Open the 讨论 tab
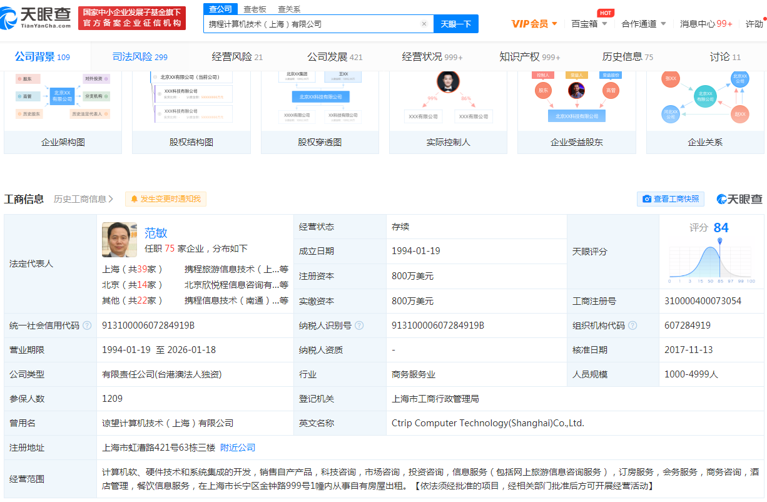This screenshot has height=502, width=767. click(725, 57)
